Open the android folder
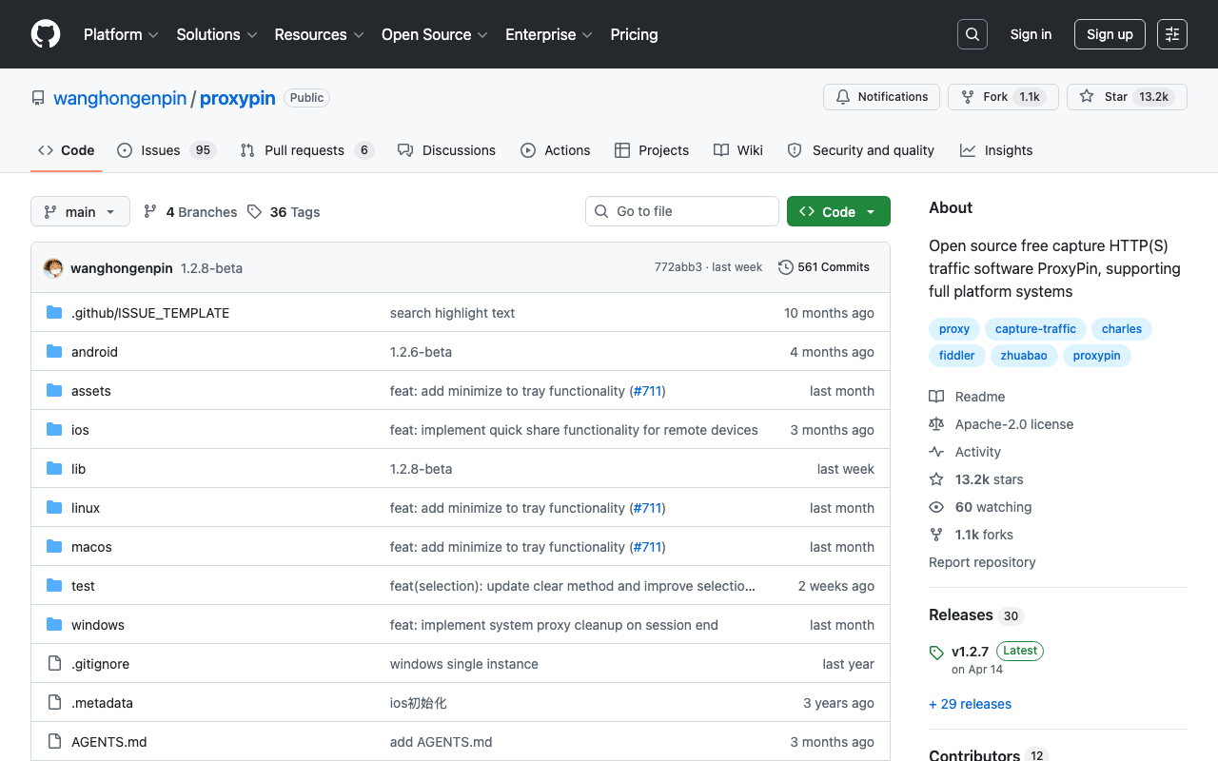The image size is (1218, 761). tap(94, 352)
